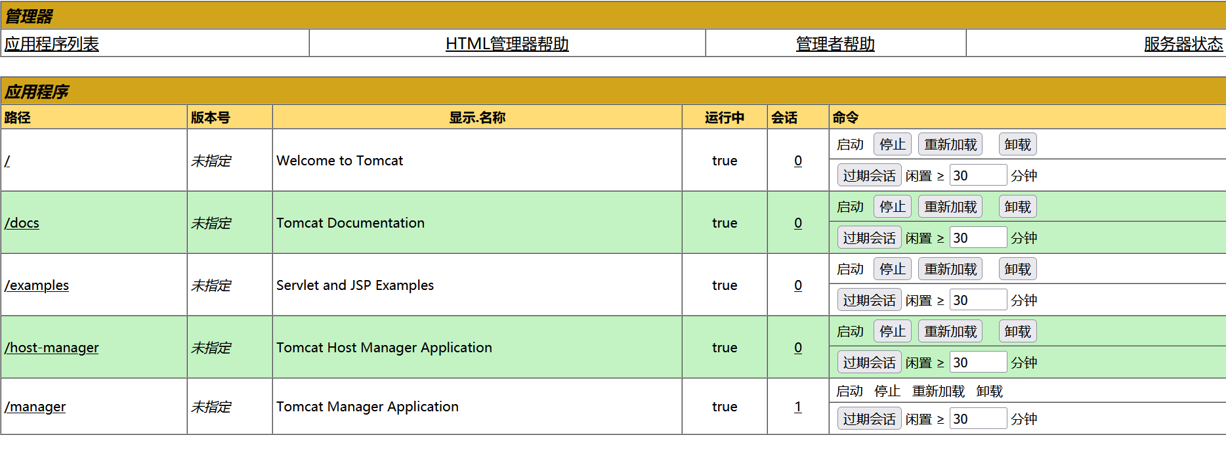Focus idle minutes field for /docs row
Screen dimensions: 1226x450
[978, 237]
